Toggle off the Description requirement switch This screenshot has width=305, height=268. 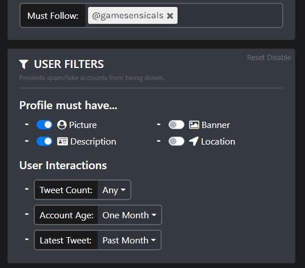[x=45, y=141]
